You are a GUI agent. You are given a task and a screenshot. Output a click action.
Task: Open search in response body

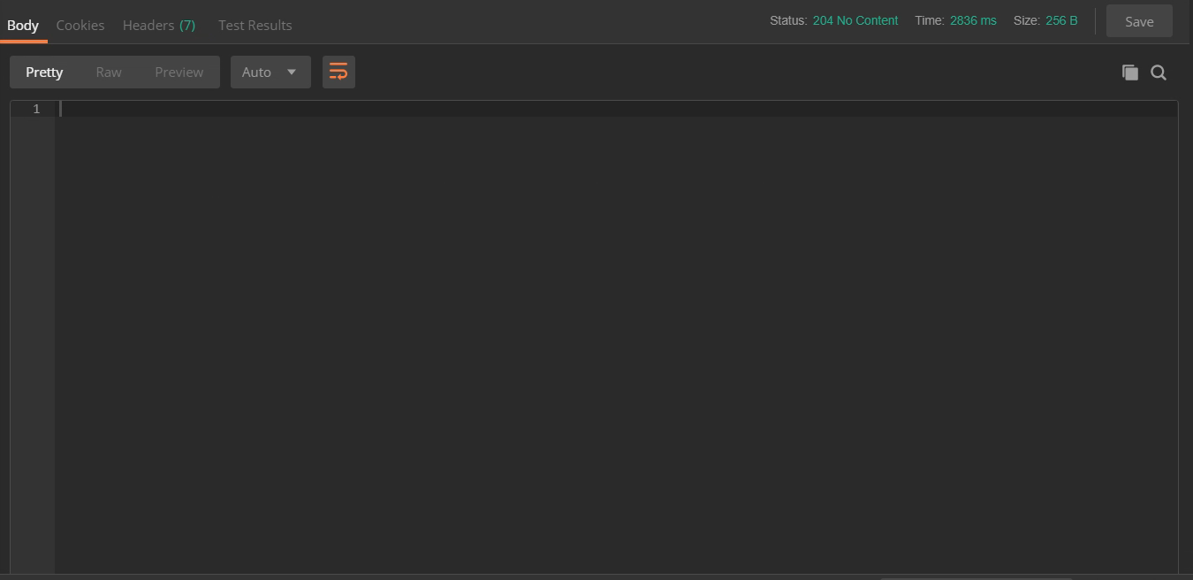tap(1159, 72)
